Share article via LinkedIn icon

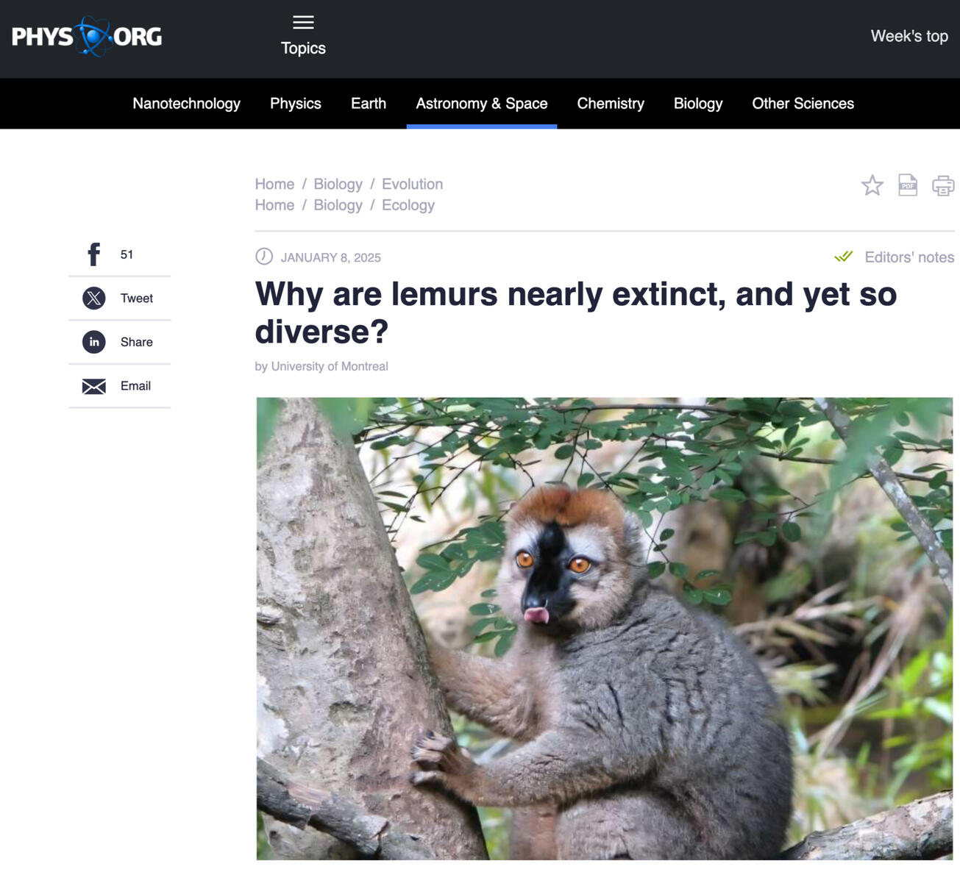[x=94, y=342]
